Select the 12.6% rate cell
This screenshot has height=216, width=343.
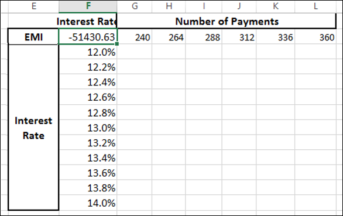pyautogui.click(x=88, y=97)
